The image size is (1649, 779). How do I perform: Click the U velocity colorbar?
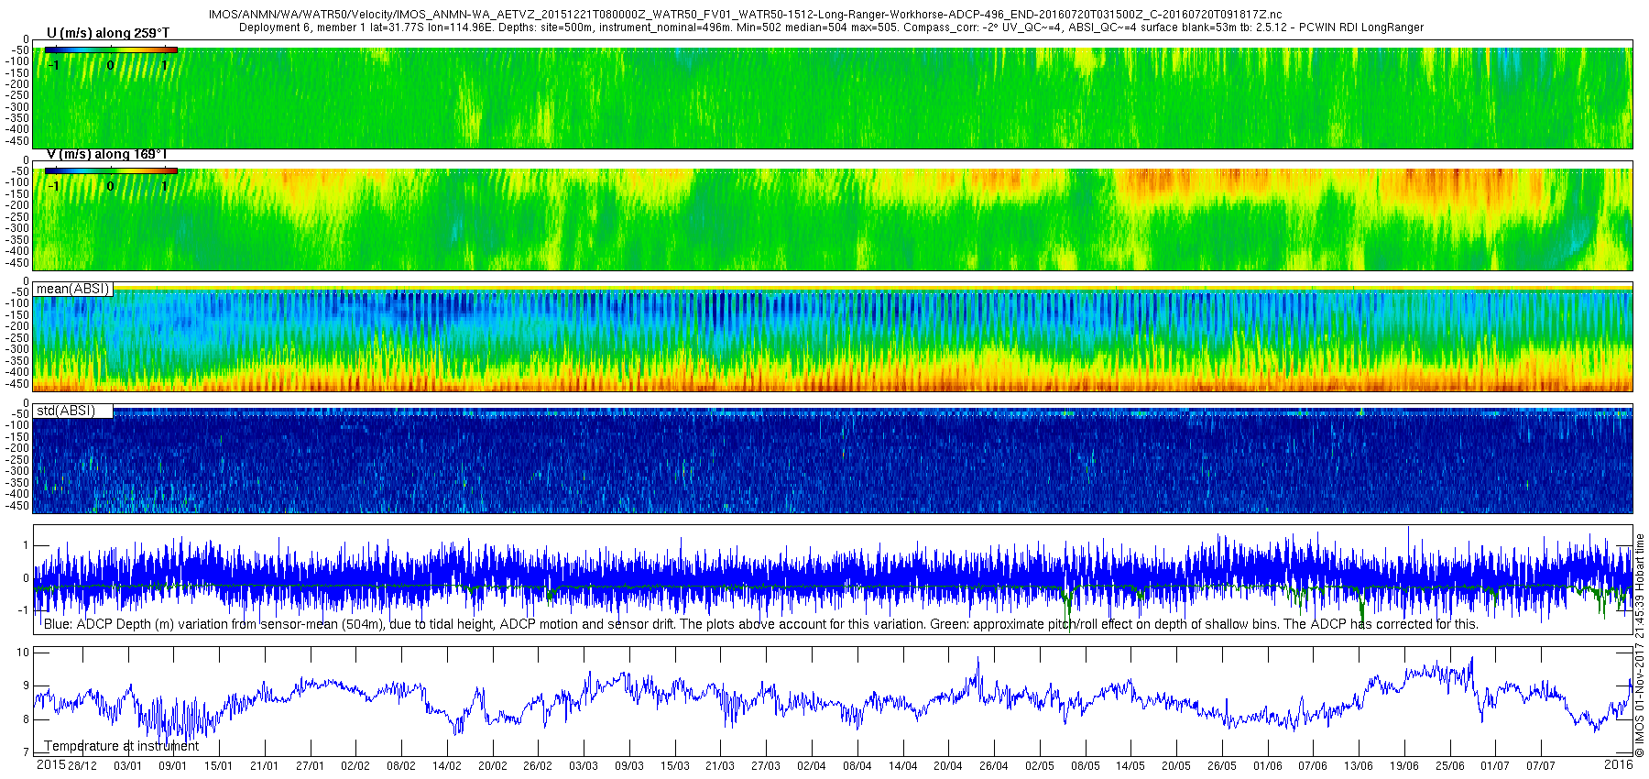pyautogui.click(x=111, y=49)
